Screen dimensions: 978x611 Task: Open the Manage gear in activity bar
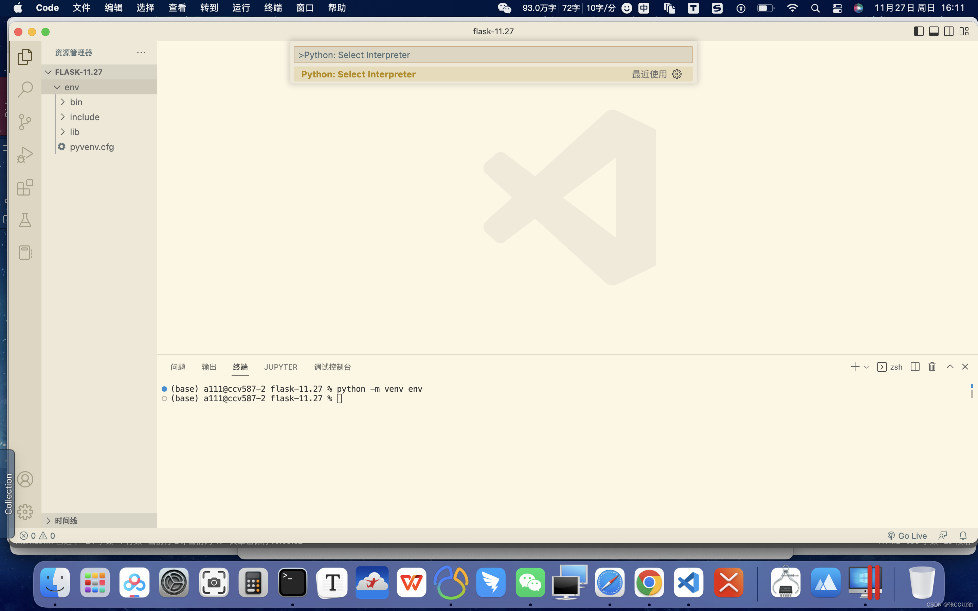(25, 512)
